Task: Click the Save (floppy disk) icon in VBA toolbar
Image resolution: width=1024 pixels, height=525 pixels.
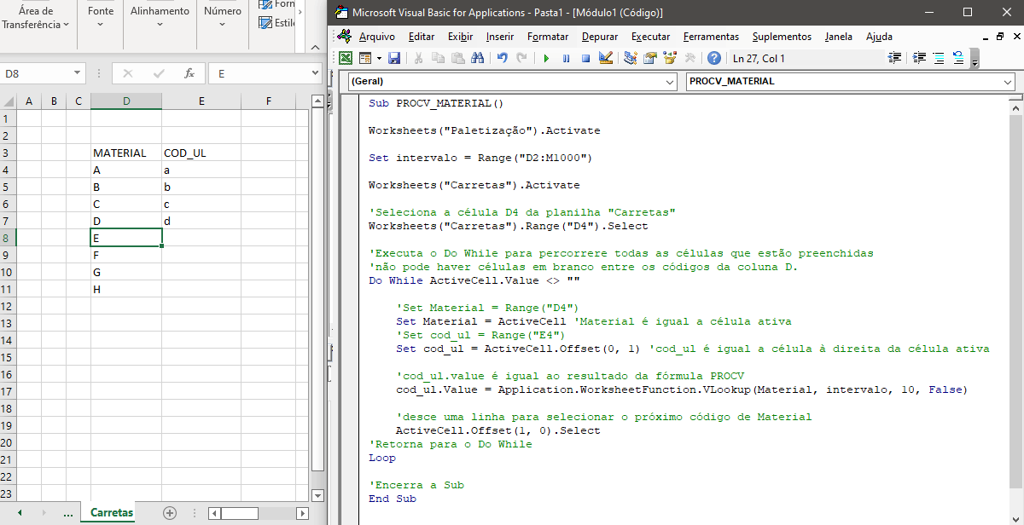Action: click(394, 59)
